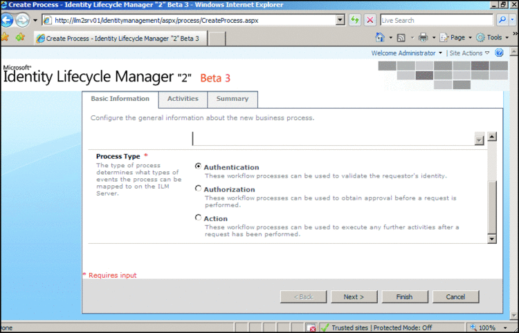The width and height of the screenshot is (519, 333).
Task: Click the form panel scroll down arrow
Action: point(492,239)
